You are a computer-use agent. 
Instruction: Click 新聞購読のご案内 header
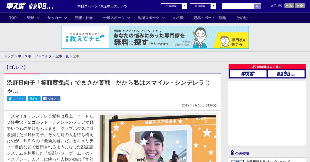tap(267, 67)
